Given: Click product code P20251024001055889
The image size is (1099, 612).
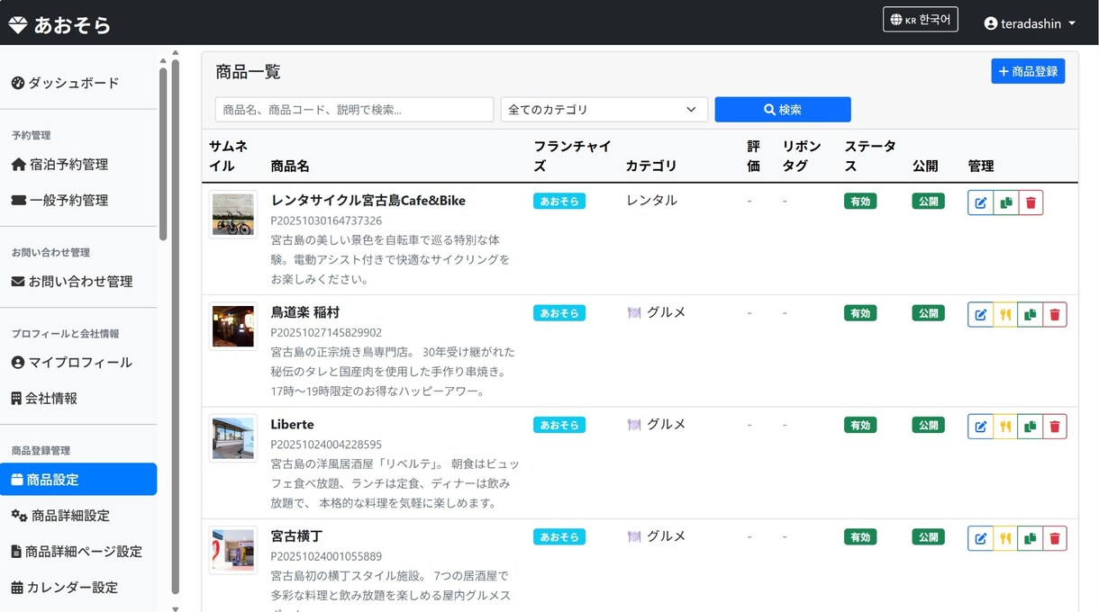Looking at the screenshot, I should click(x=326, y=556).
